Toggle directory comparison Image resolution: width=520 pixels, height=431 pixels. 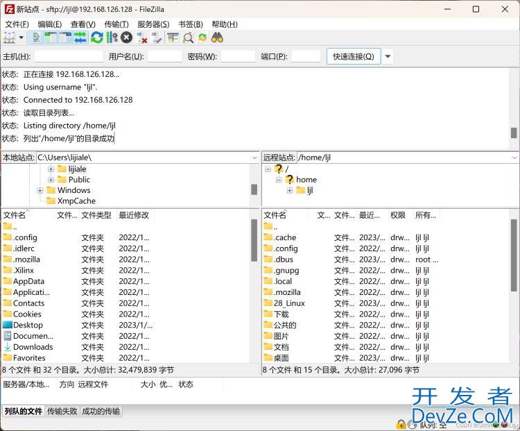coord(188,38)
